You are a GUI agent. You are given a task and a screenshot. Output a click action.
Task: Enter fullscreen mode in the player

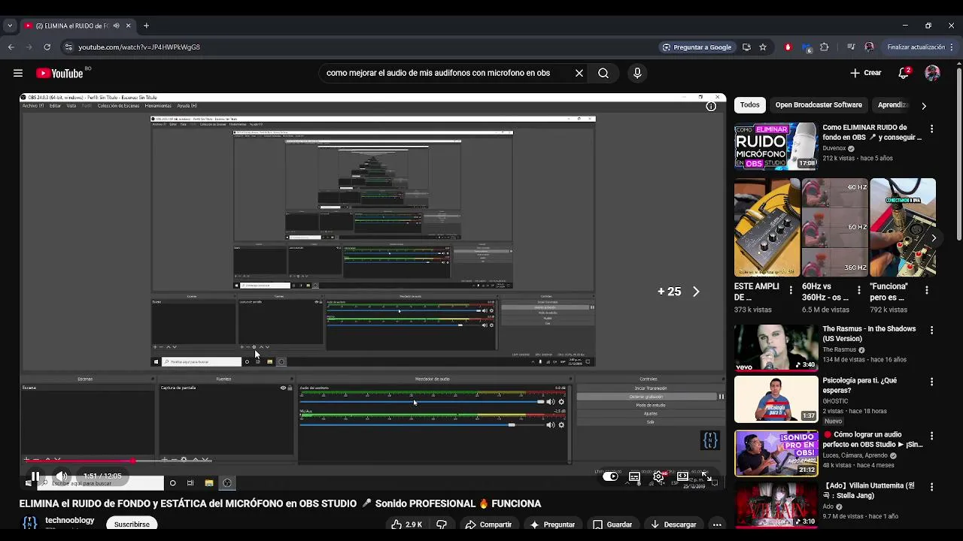click(706, 476)
